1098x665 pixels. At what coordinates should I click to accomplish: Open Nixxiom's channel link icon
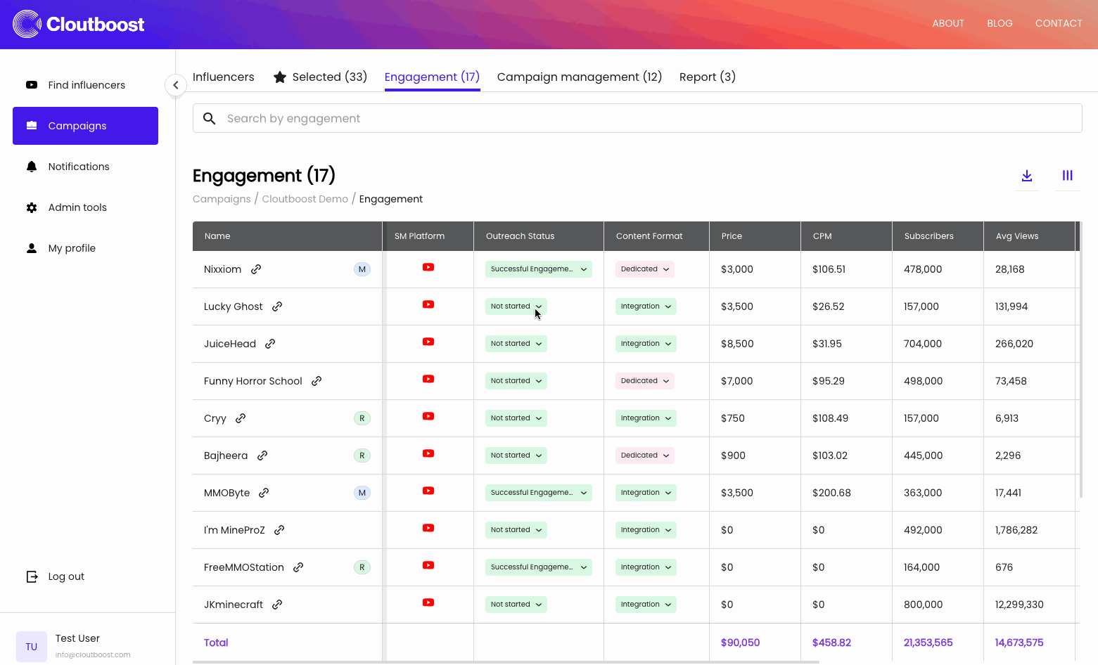coord(257,269)
